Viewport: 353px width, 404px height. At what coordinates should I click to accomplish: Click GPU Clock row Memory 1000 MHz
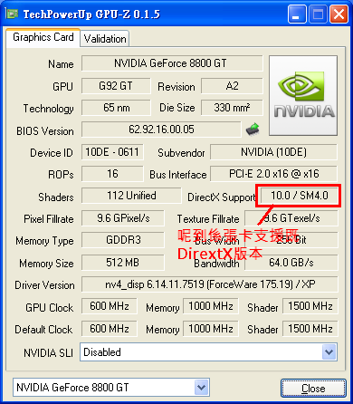211,306
